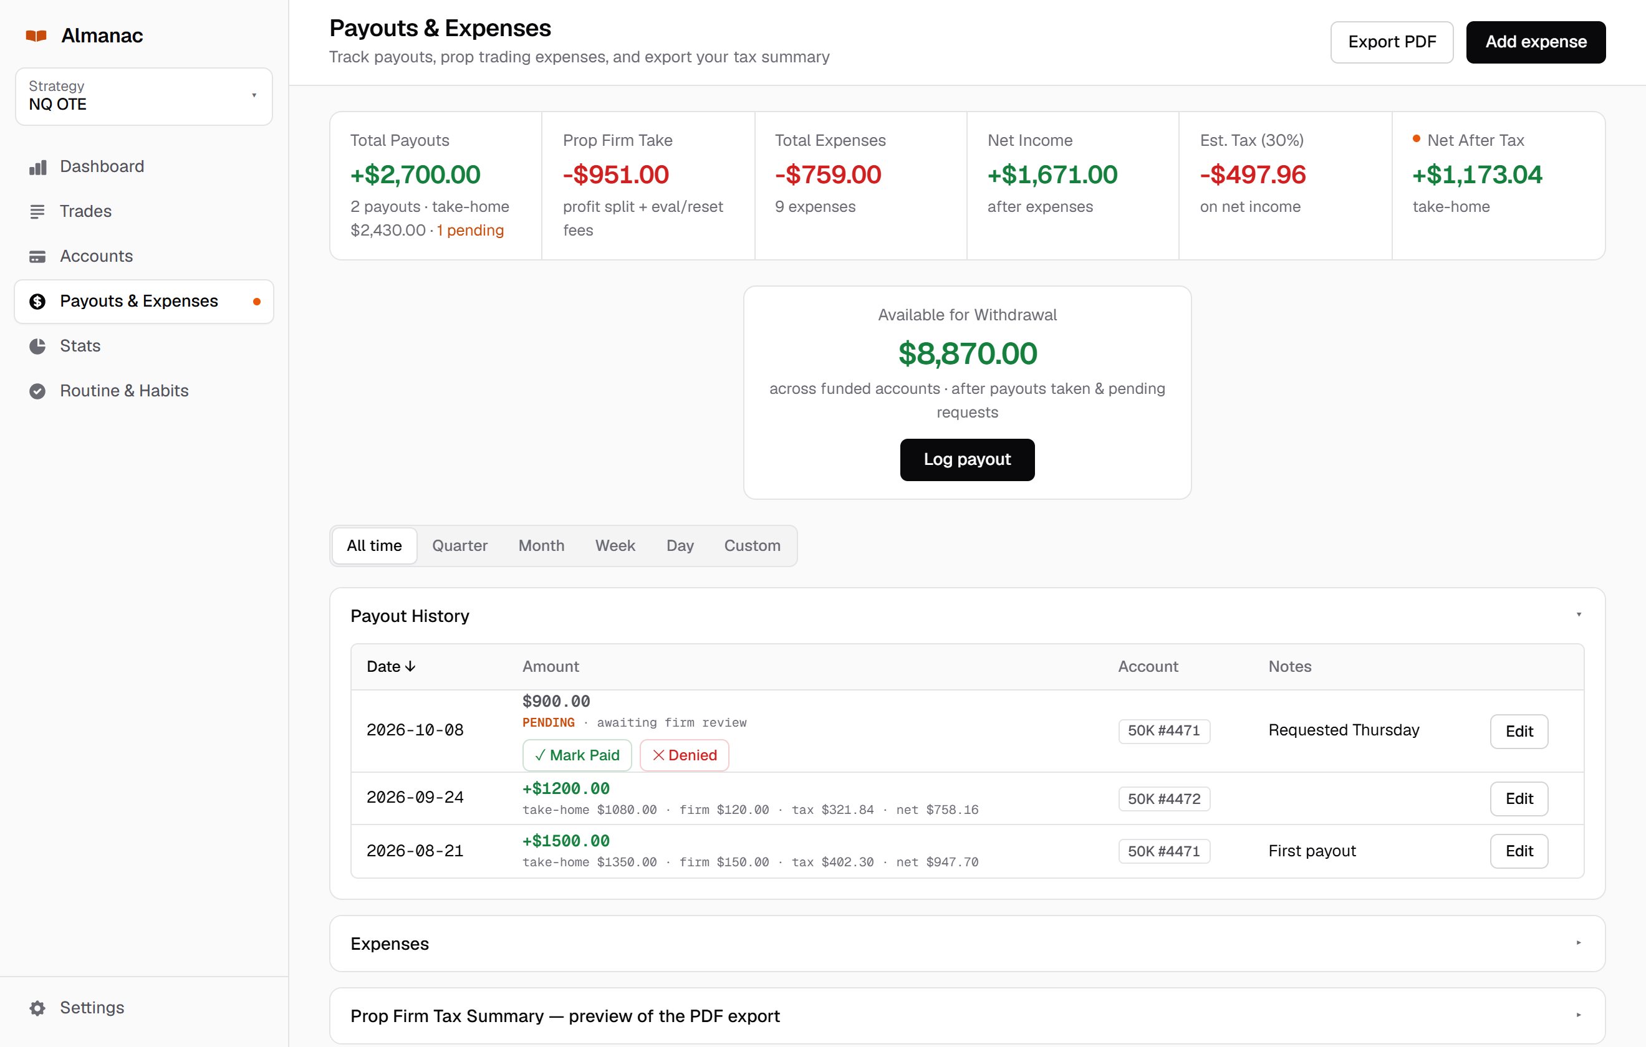Image resolution: width=1646 pixels, height=1047 pixels.
Task: Switch to the Week range tab
Action: click(615, 545)
